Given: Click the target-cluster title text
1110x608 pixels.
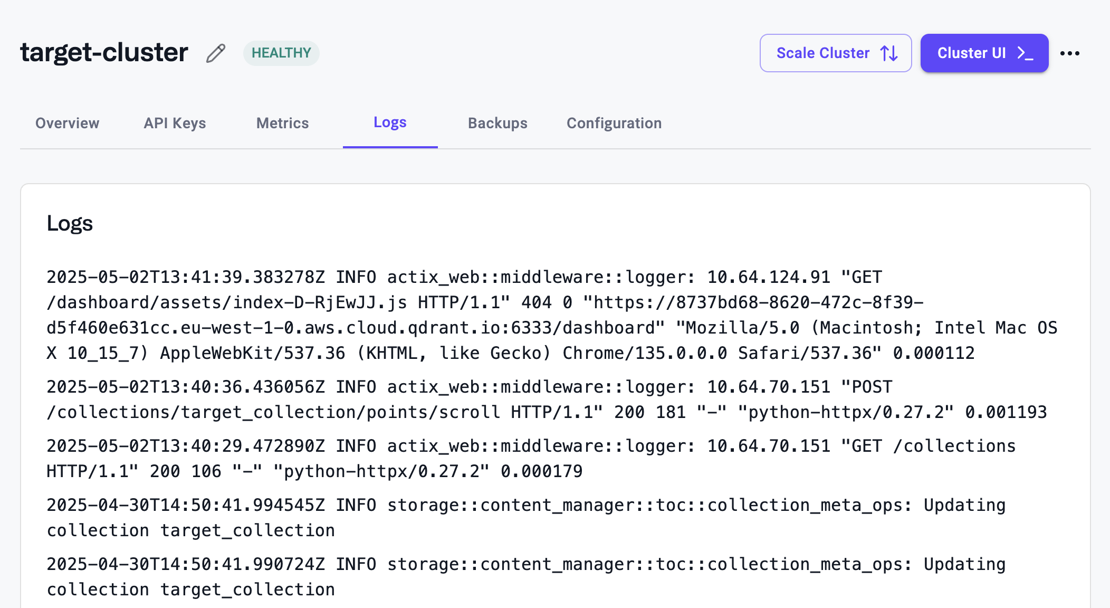Looking at the screenshot, I should (x=103, y=52).
